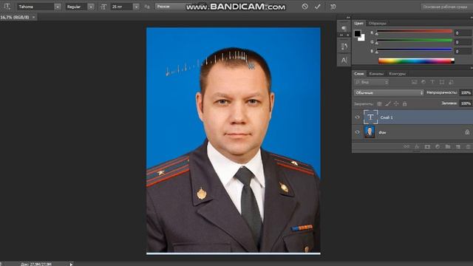Add a layer mask icon
The image size is (473, 266).
tap(427, 146)
